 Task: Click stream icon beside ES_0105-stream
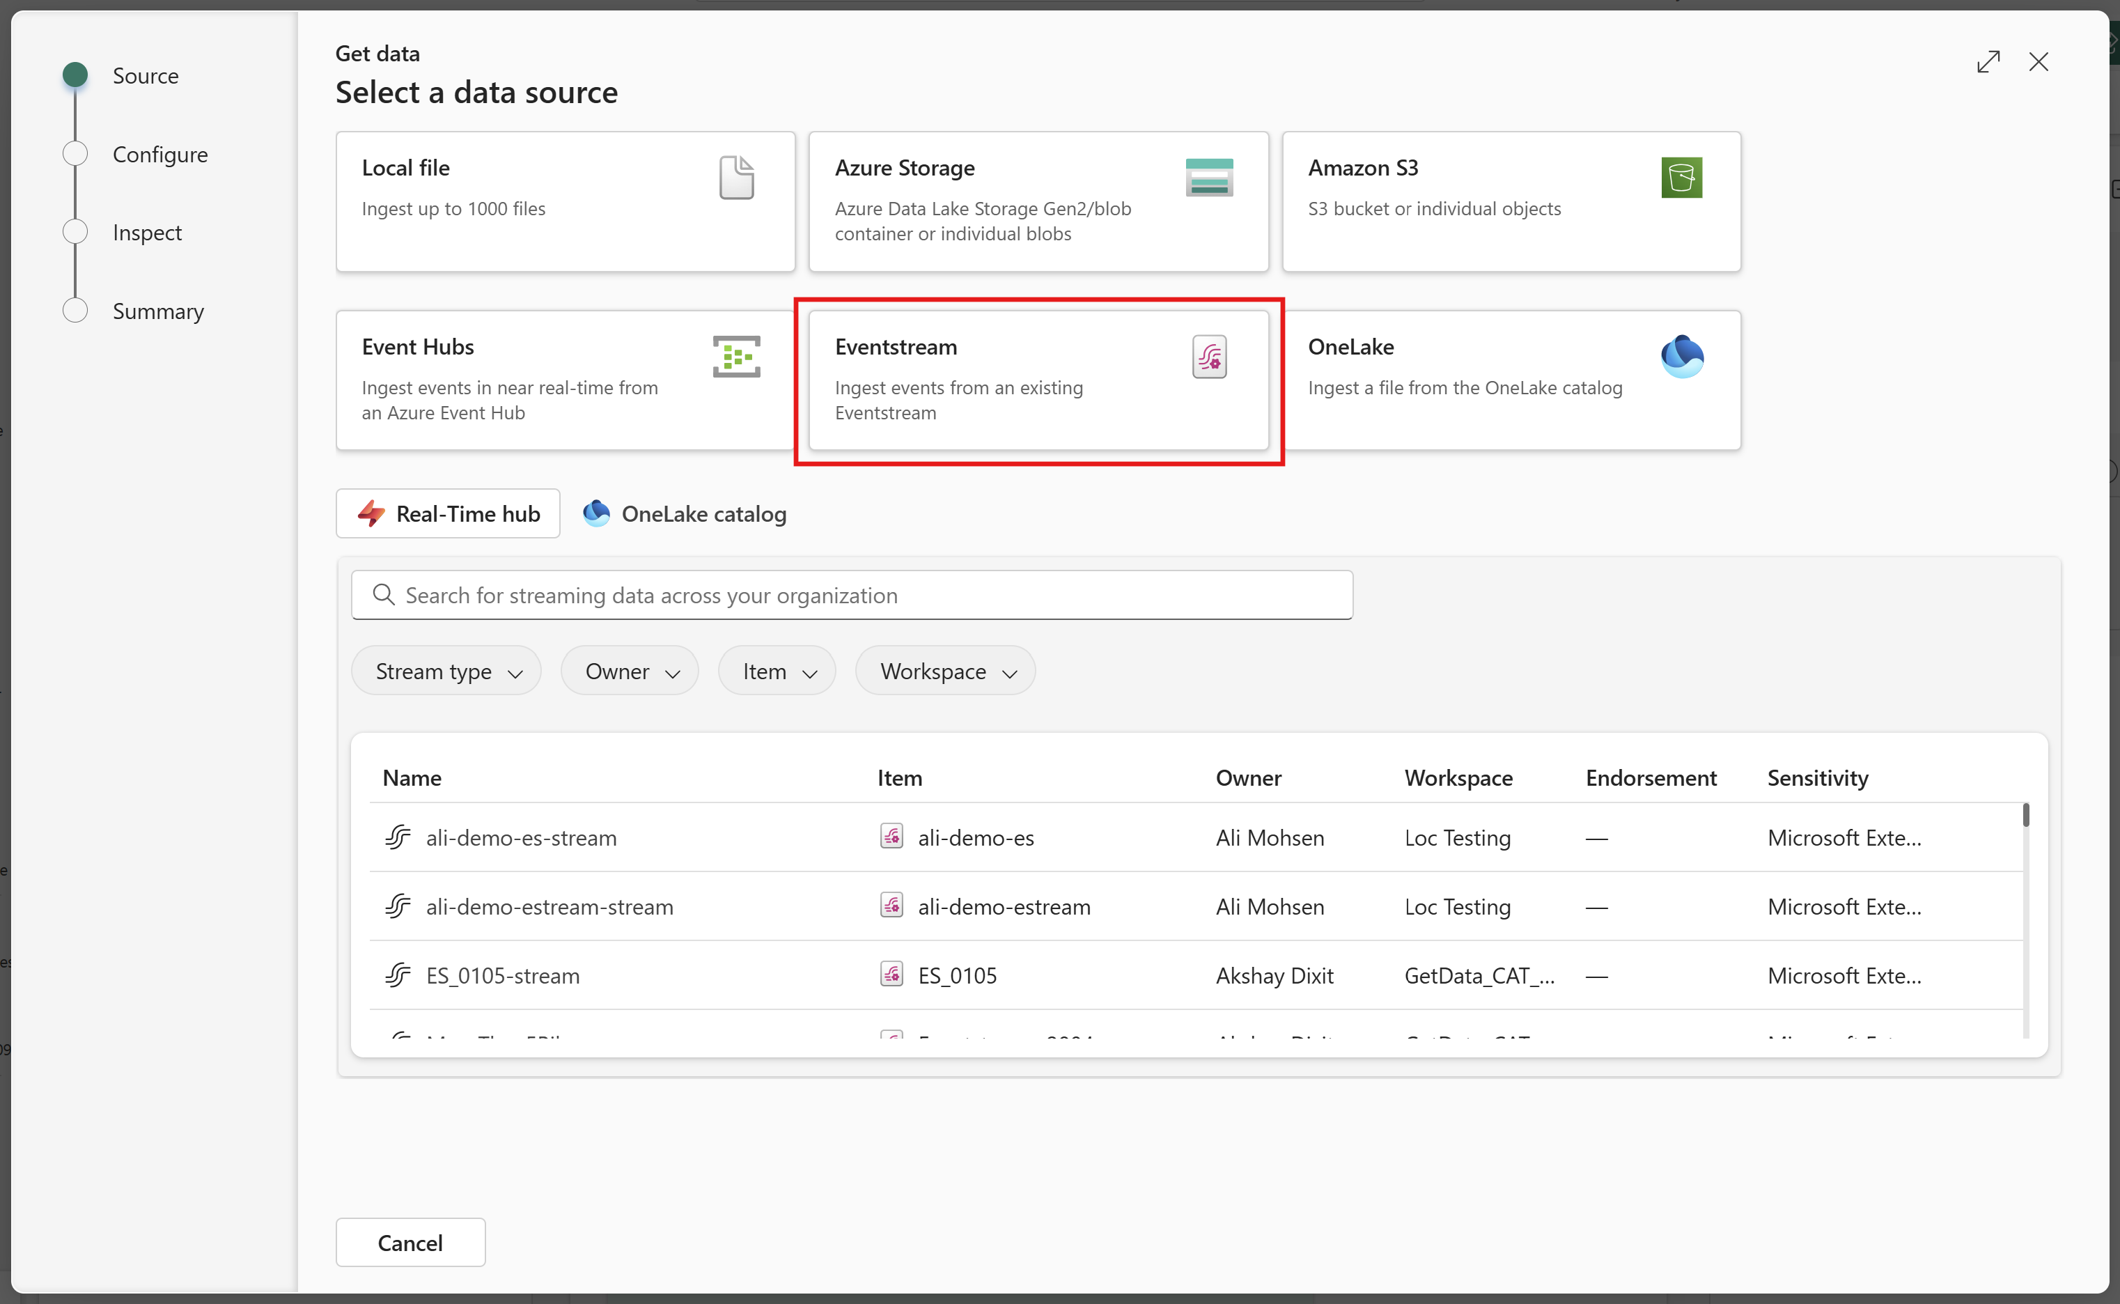tap(398, 975)
